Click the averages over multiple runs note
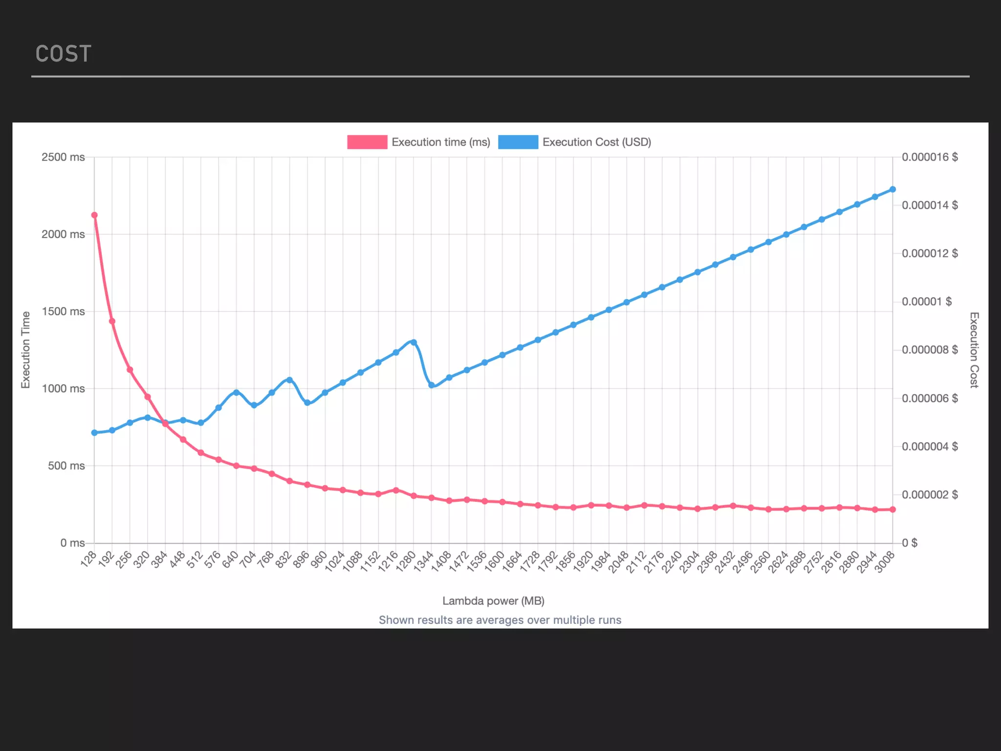The width and height of the screenshot is (1001, 751). pyautogui.click(x=500, y=620)
